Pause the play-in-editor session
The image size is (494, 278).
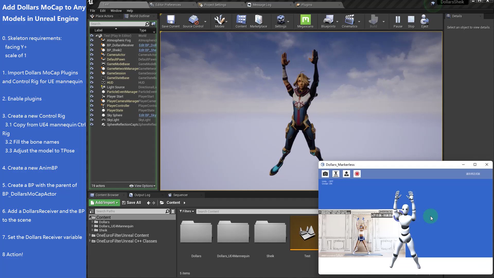[398, 21]
